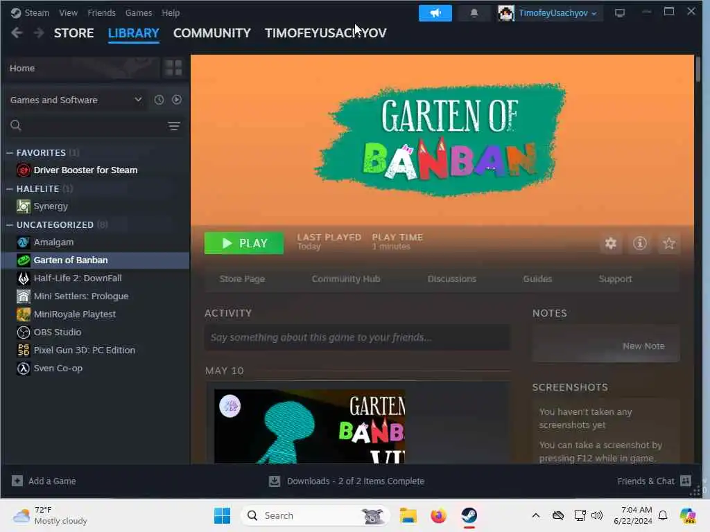Select Pixel Gun 3D: PC Edition
Viewport: 710px width, 532px height.
click(95, 350)
